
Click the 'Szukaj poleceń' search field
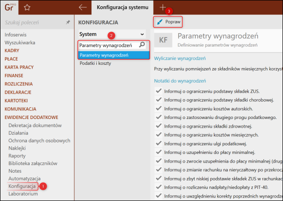click(x=34, y=22)
